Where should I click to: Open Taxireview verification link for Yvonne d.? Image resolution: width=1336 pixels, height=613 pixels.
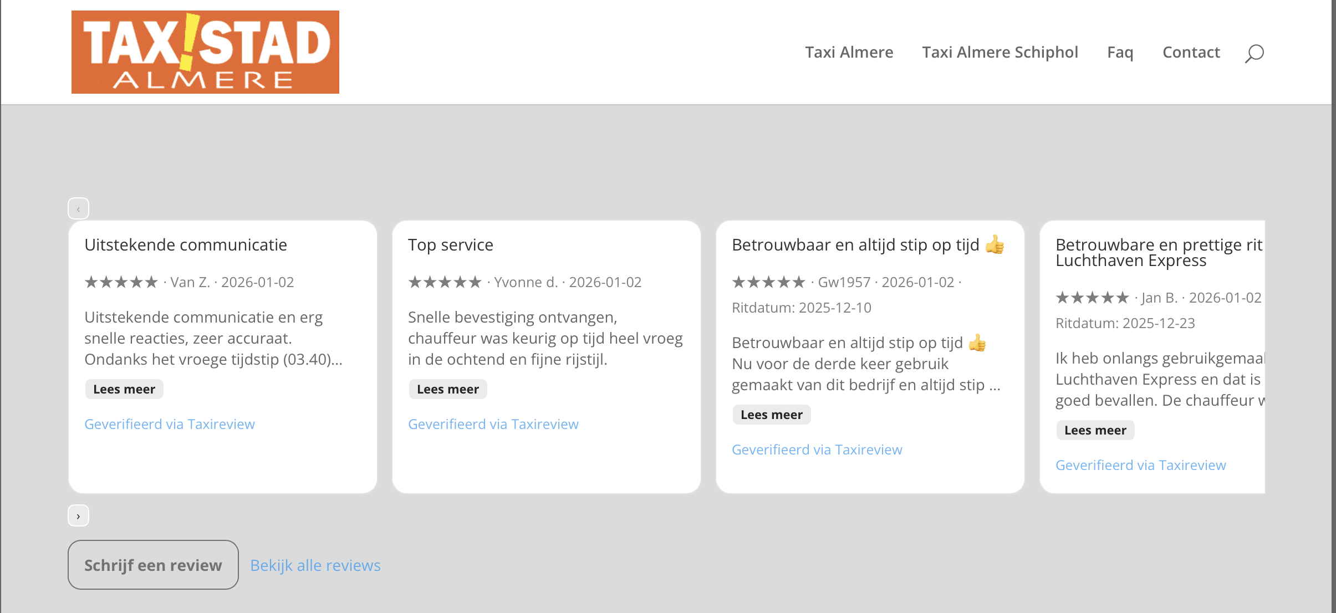pyautogui.click(x=493, y=424)
